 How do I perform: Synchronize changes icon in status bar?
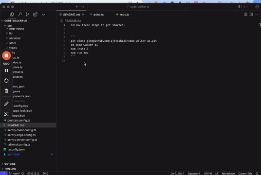23,174
